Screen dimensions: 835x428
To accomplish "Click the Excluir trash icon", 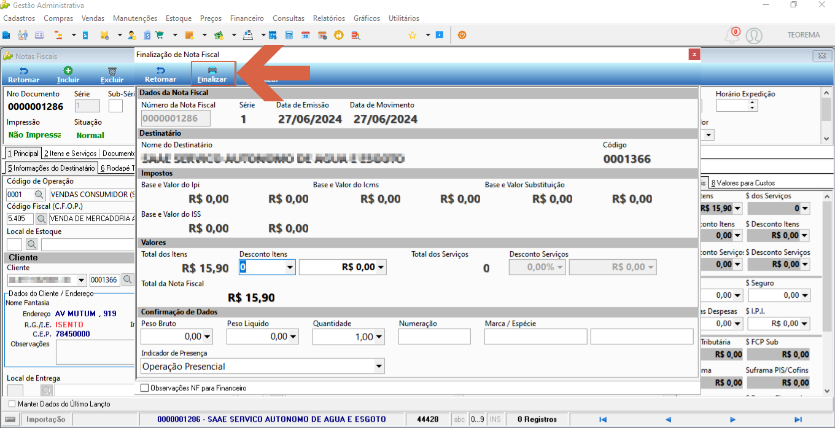I will click(112, 75).
